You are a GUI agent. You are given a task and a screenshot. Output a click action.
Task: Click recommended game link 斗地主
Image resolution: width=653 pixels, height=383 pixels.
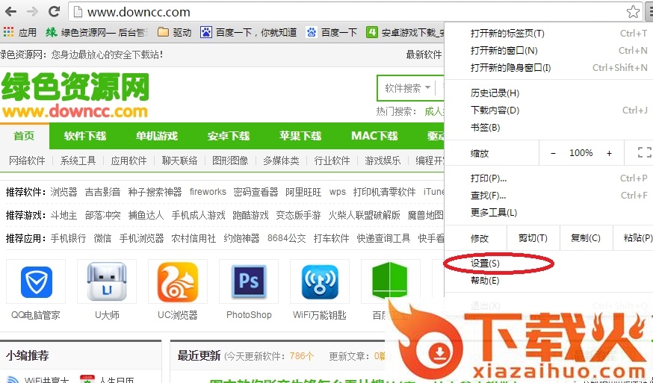[64, 215]
